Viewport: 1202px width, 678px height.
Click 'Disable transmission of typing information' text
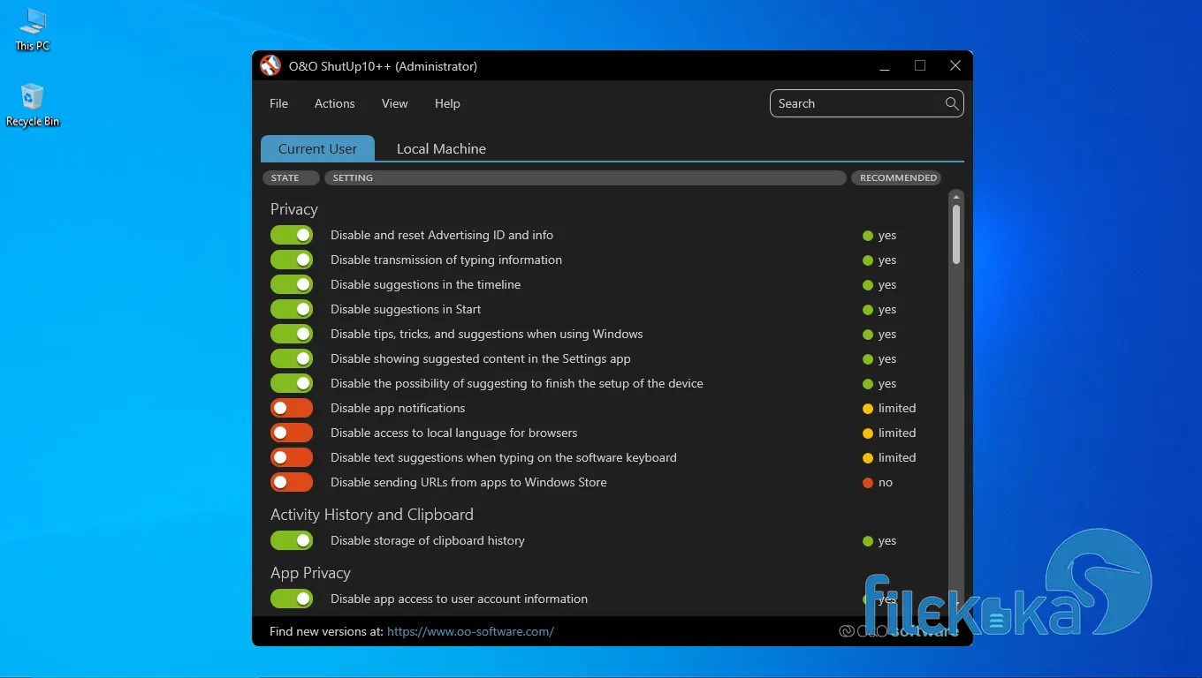[x=446, y=260]
